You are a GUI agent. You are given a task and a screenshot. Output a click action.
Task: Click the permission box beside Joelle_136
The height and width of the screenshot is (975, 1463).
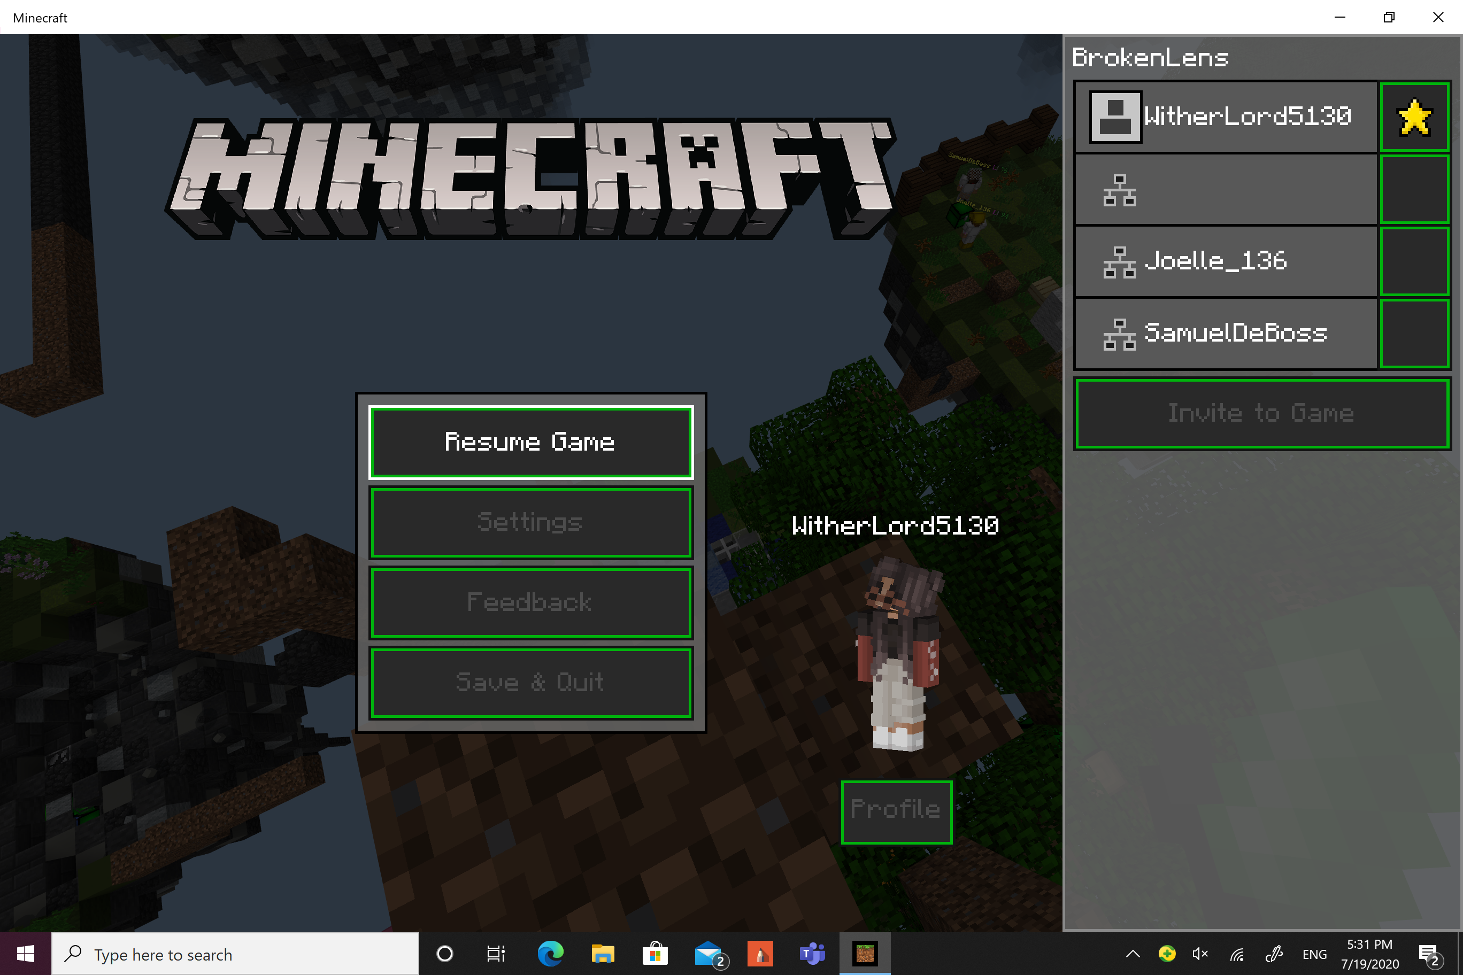(x=1414, y=261)
